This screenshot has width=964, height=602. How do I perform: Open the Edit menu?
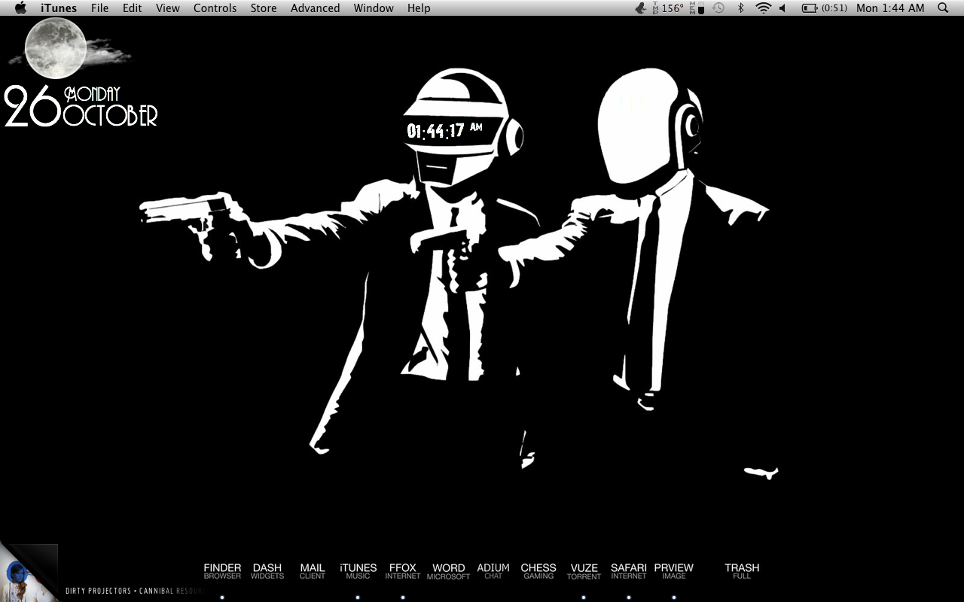[133, 8]
